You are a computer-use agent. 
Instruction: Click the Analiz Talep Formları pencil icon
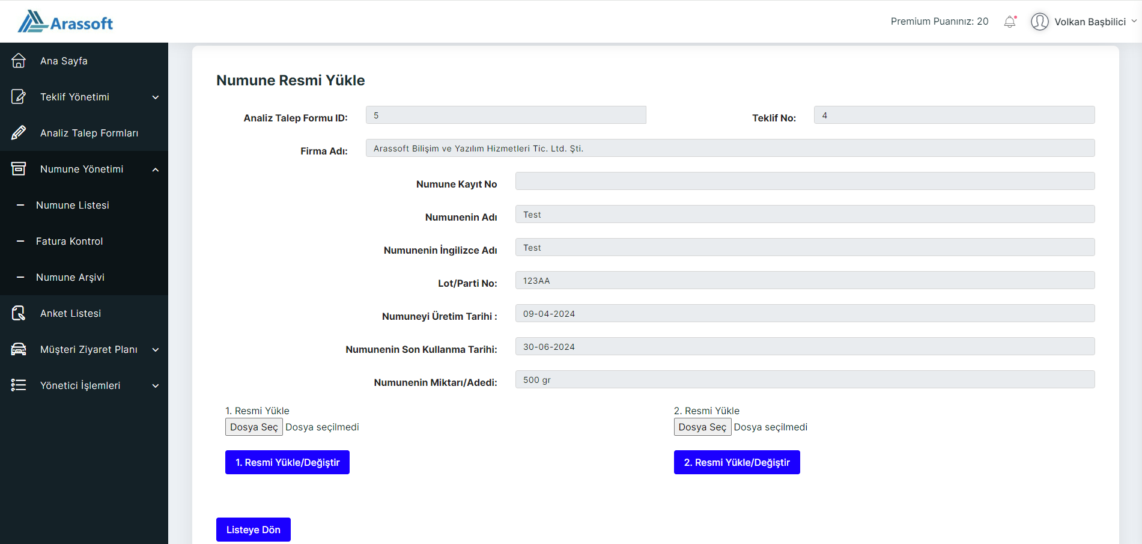19,133
